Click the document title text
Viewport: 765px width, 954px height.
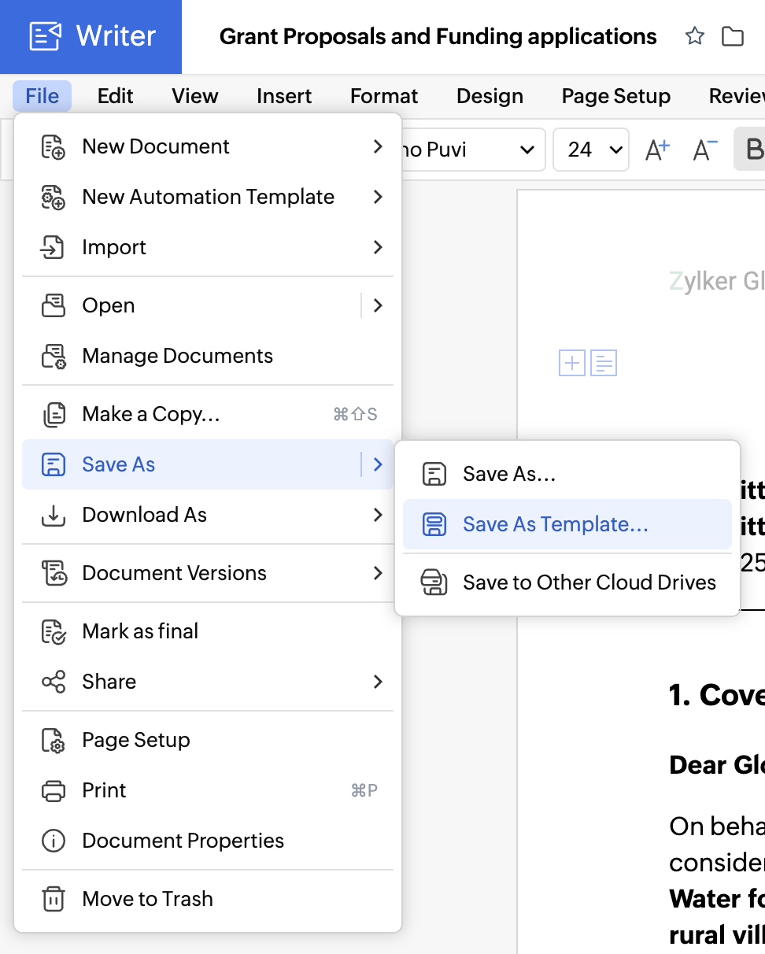tap(438, 36)
